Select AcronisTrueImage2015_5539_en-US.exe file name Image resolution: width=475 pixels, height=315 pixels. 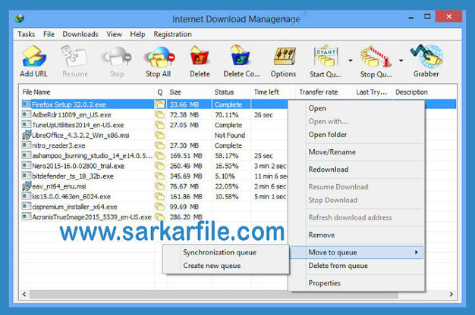(x=92, y=217)
